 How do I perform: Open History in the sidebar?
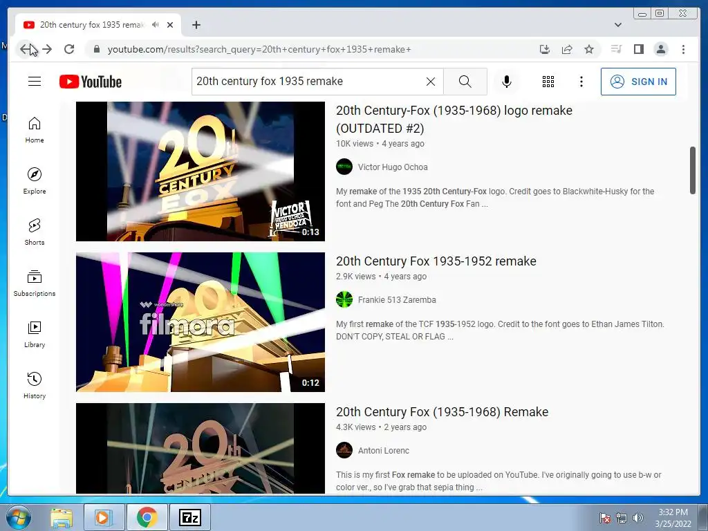point(35,385)
